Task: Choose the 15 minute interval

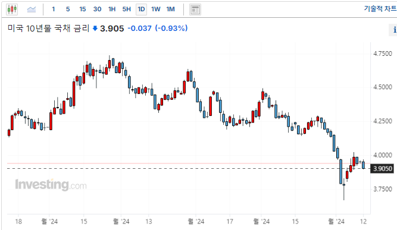Action: coord(83,10)
